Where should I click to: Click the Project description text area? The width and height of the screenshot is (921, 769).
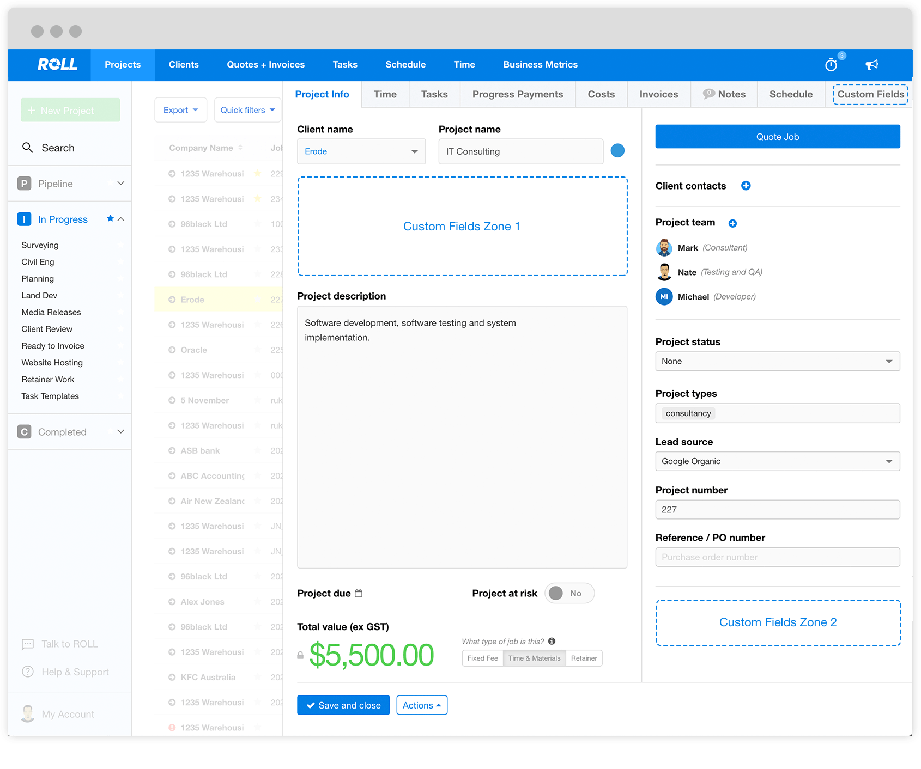462,437
